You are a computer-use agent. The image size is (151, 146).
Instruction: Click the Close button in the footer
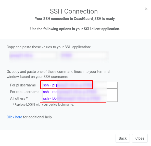(x=140, y=138)
